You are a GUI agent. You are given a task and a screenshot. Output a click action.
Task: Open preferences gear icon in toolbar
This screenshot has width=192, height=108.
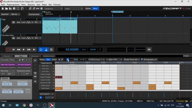pyautogui.click(x=41, y=8)
